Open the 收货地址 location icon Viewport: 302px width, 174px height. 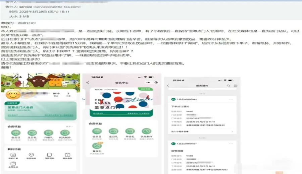(31, 155)
